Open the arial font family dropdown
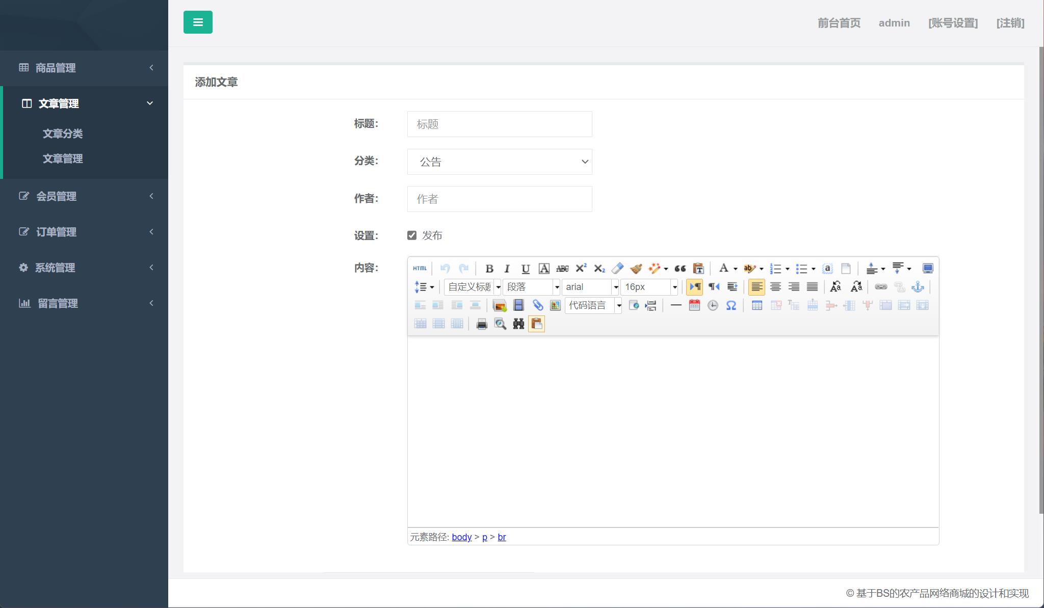 point(590,287)
